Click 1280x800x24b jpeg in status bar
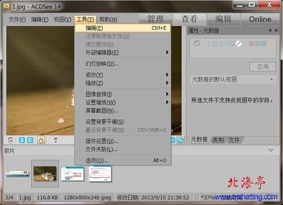 click(87, 198)
